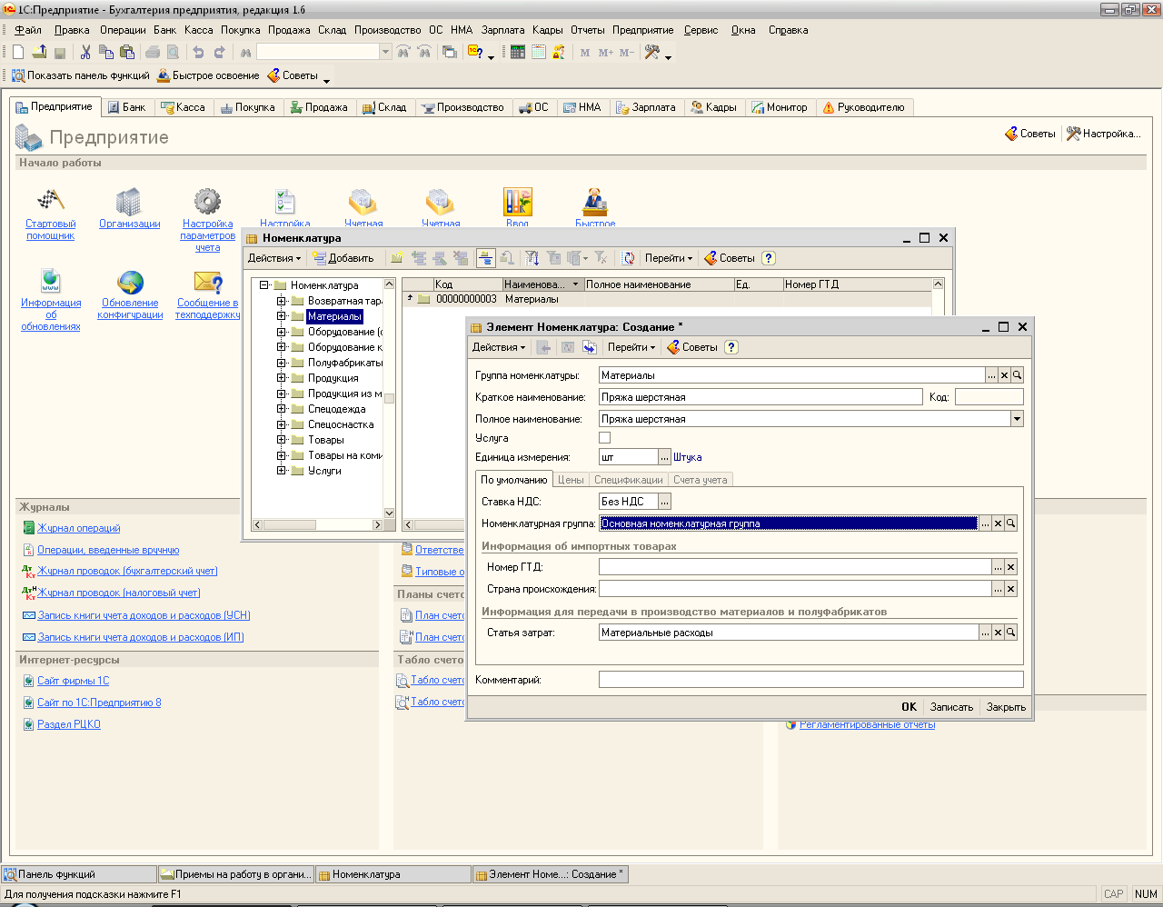The height and width of the screenshot is (907, 1163).
Task: Click the Краткое наименование input field
Action: [760, 397]
